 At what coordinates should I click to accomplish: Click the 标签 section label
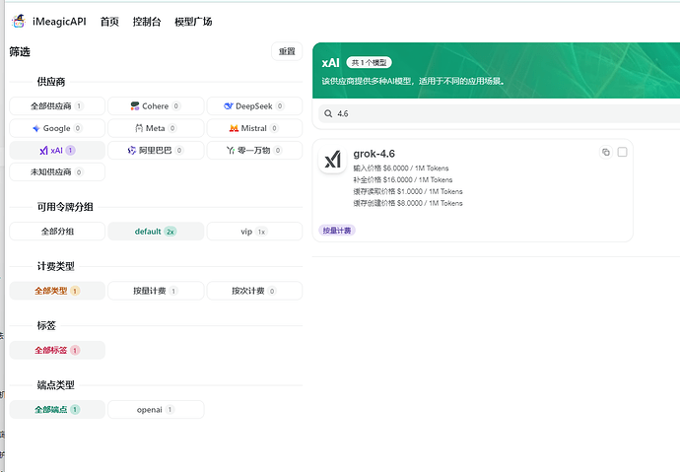coord(46,325)
